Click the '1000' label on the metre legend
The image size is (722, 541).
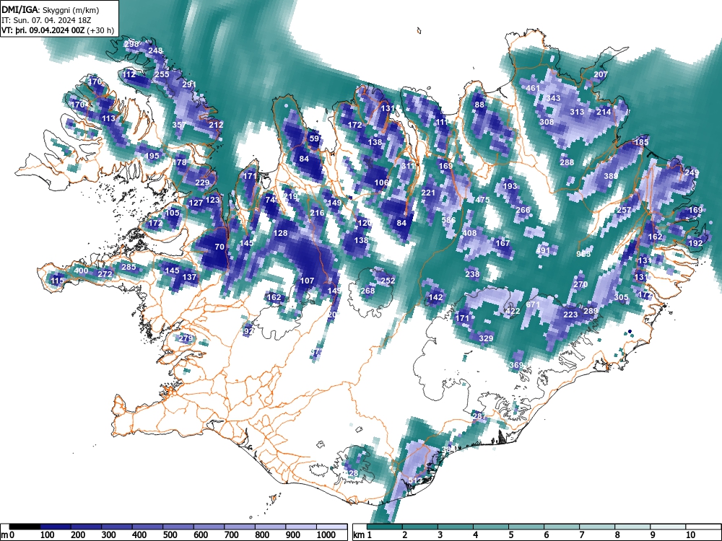tap(326, 535)
